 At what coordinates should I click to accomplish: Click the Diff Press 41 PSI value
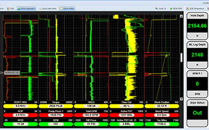[91, 124]
